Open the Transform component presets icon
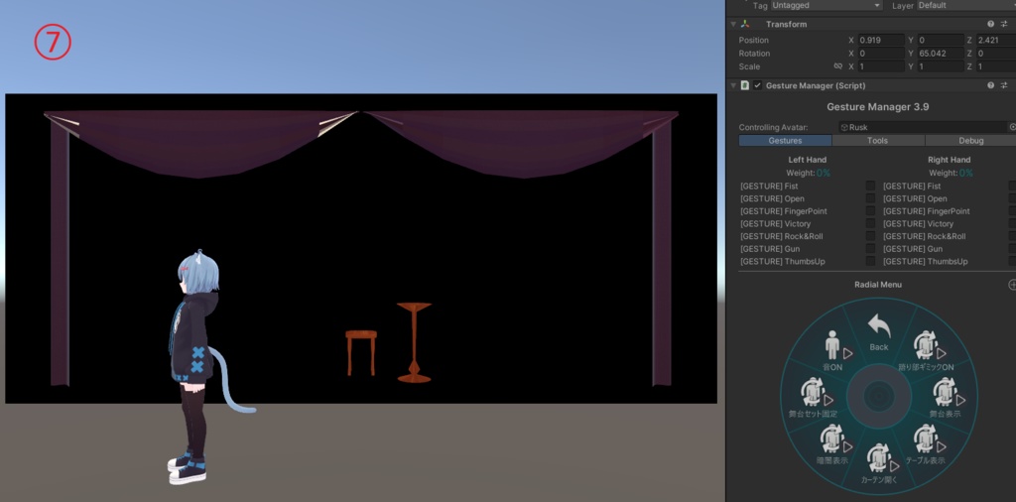Image resolution: width=1016 pixels, height=502 pixels. tap(1004, 24)
